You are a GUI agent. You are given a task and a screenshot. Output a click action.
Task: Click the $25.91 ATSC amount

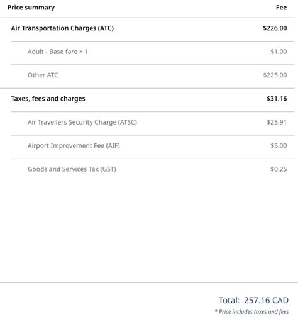click(x=277, y=122)
